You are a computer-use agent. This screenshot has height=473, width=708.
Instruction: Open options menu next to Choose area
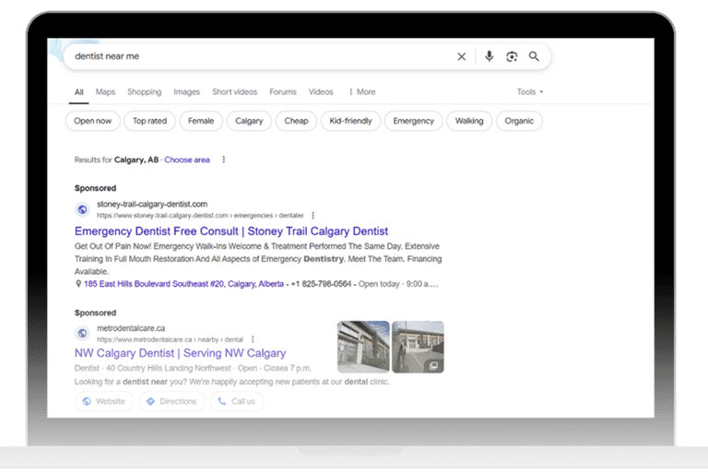point(223,160)
